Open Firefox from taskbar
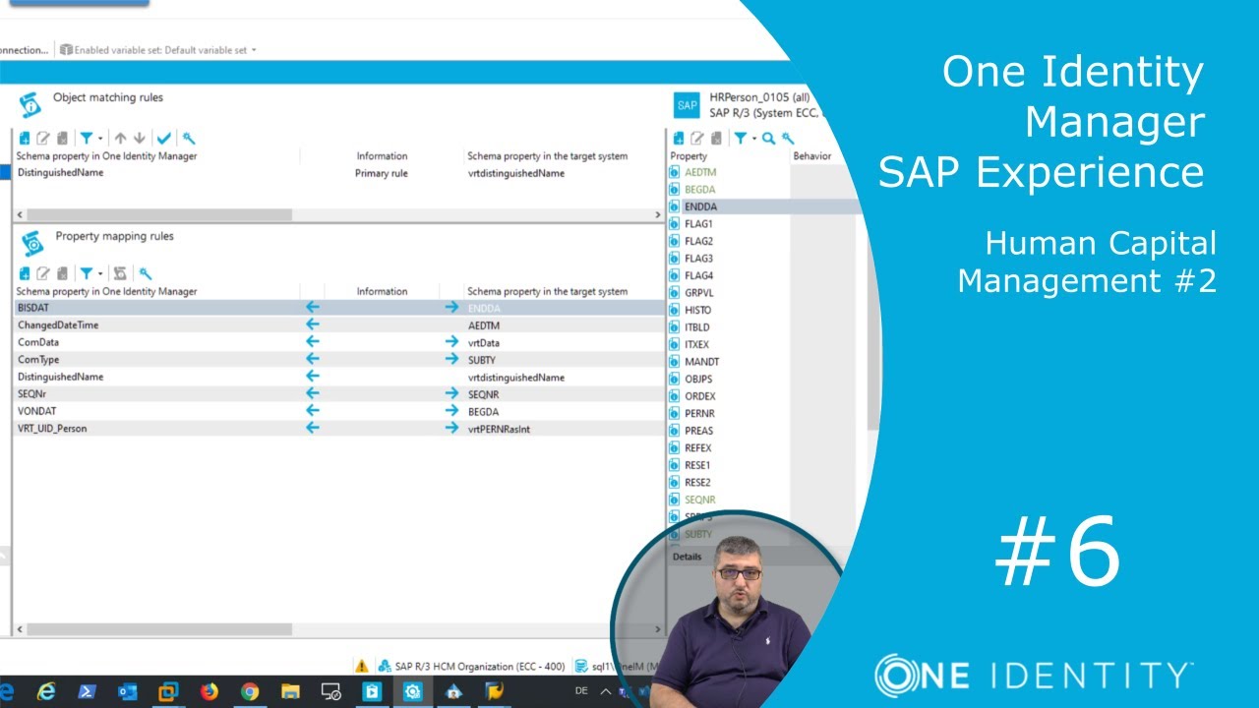This screenshot has height=708, width=1259. [x=210, y=692]
